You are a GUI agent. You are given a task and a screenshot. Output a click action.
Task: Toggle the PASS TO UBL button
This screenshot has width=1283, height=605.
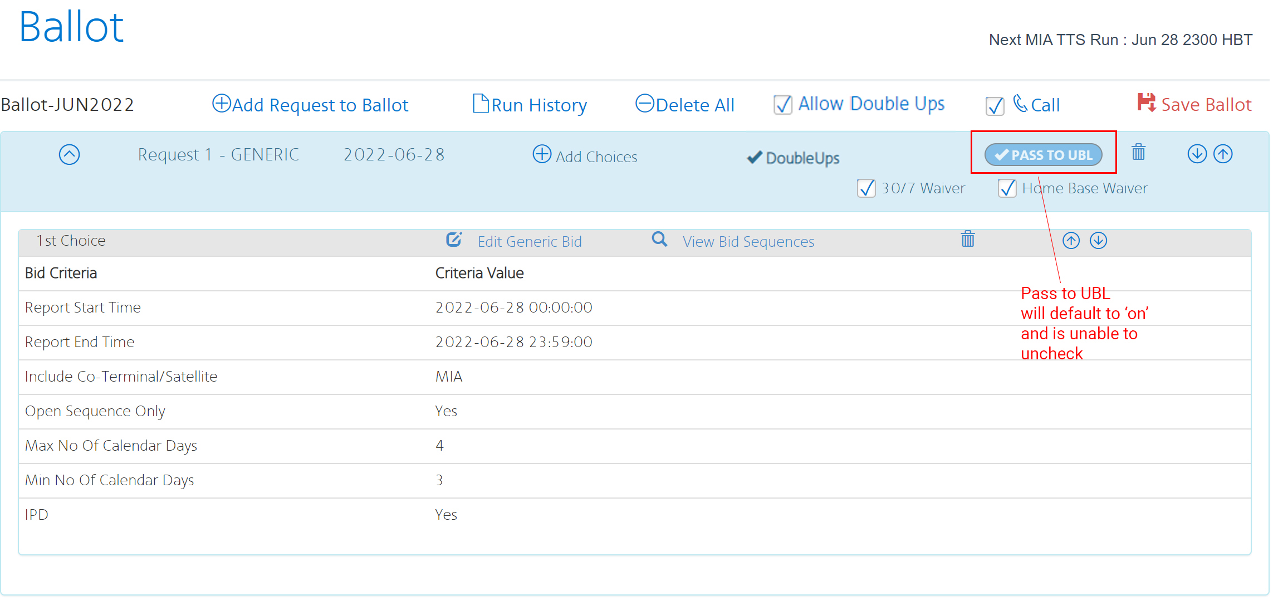(1044, 155)
